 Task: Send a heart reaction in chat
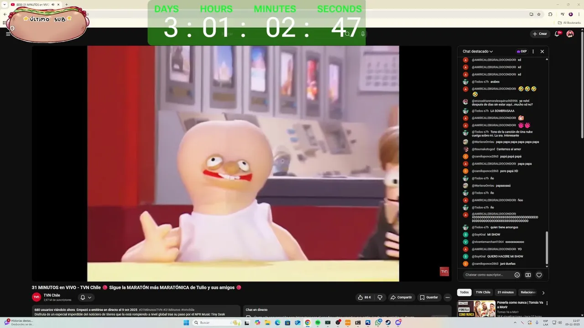[539, 275]
